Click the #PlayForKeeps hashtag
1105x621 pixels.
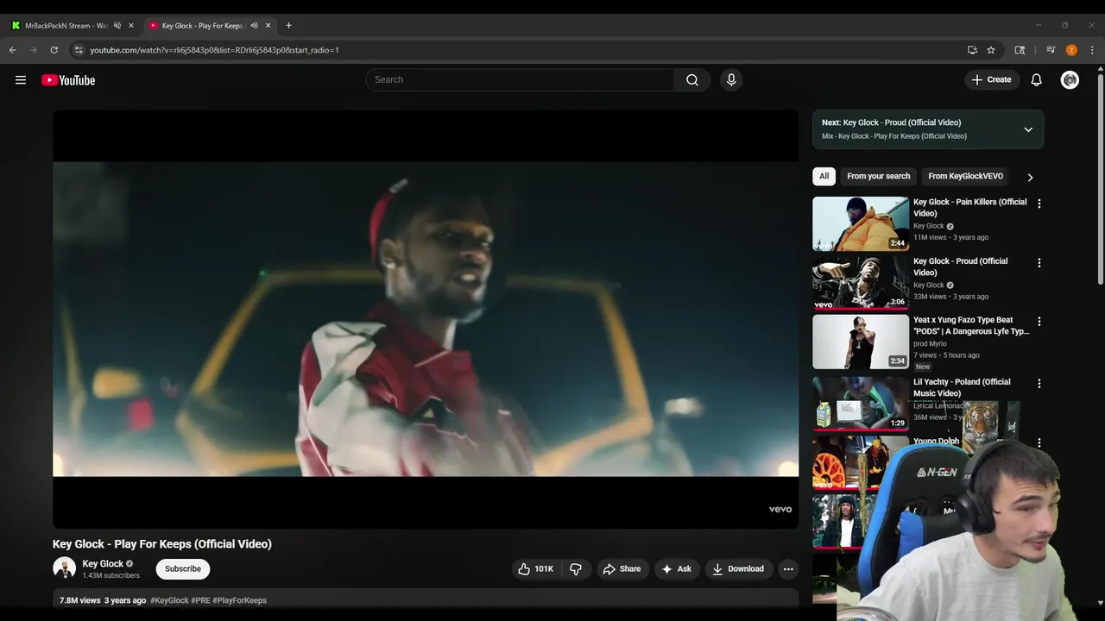(x=240, y=600)
